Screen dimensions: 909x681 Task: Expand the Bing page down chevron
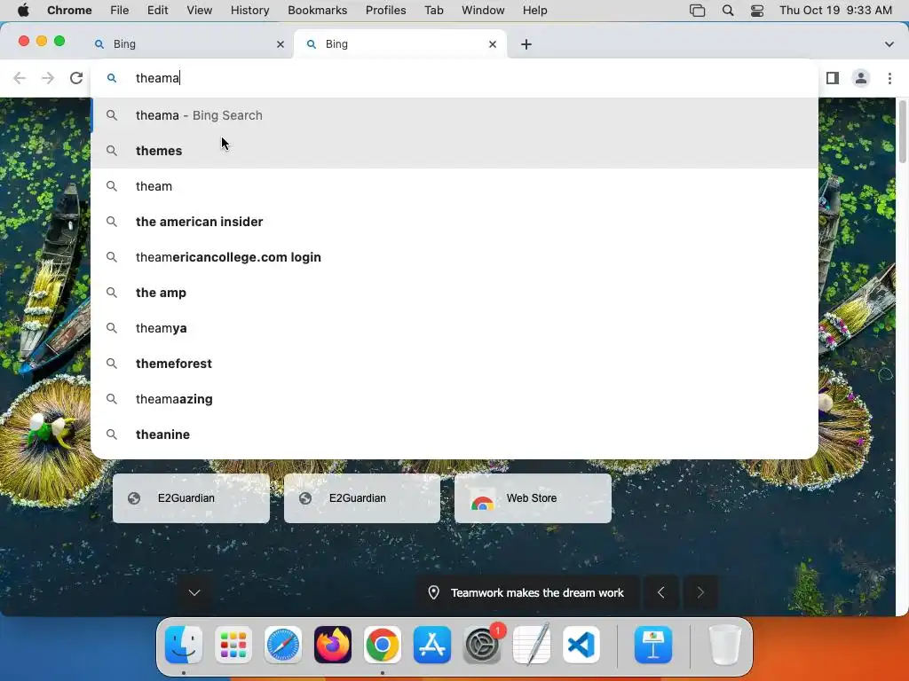pyautogui.click(x=194, y=592)
